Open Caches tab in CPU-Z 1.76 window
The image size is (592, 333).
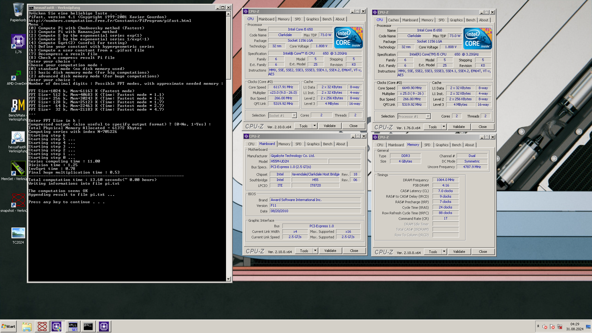pyautogui.click(x=393, y=20)
